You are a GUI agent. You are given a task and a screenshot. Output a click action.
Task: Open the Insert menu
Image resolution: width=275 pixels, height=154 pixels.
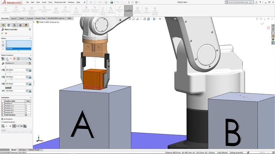[x=44, y=2]
